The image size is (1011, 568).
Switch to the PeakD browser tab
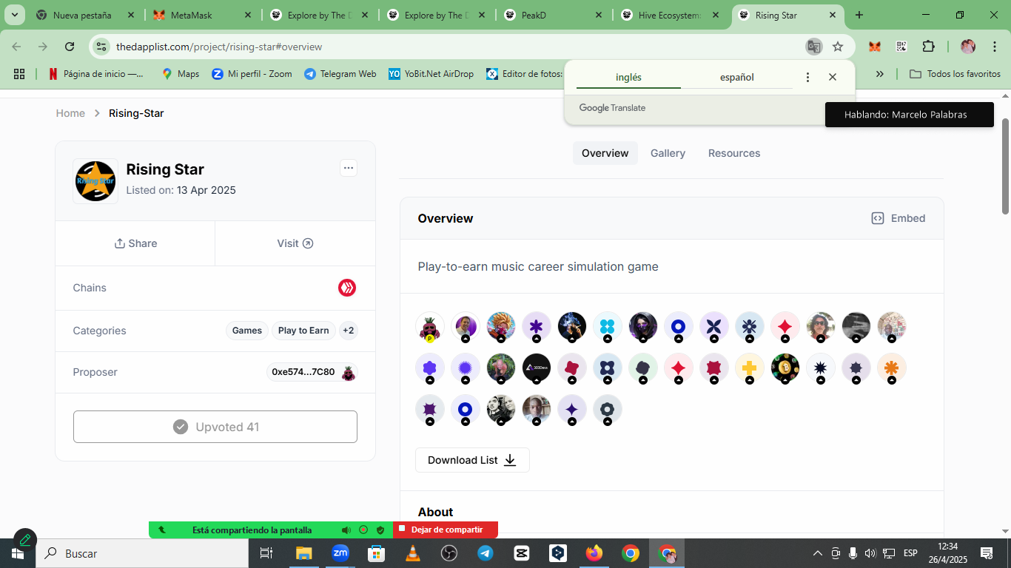pyautogui.click(x=554, y=15)
